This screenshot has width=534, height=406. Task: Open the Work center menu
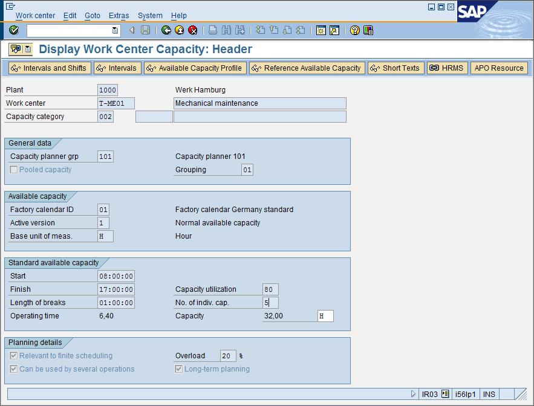35,16
